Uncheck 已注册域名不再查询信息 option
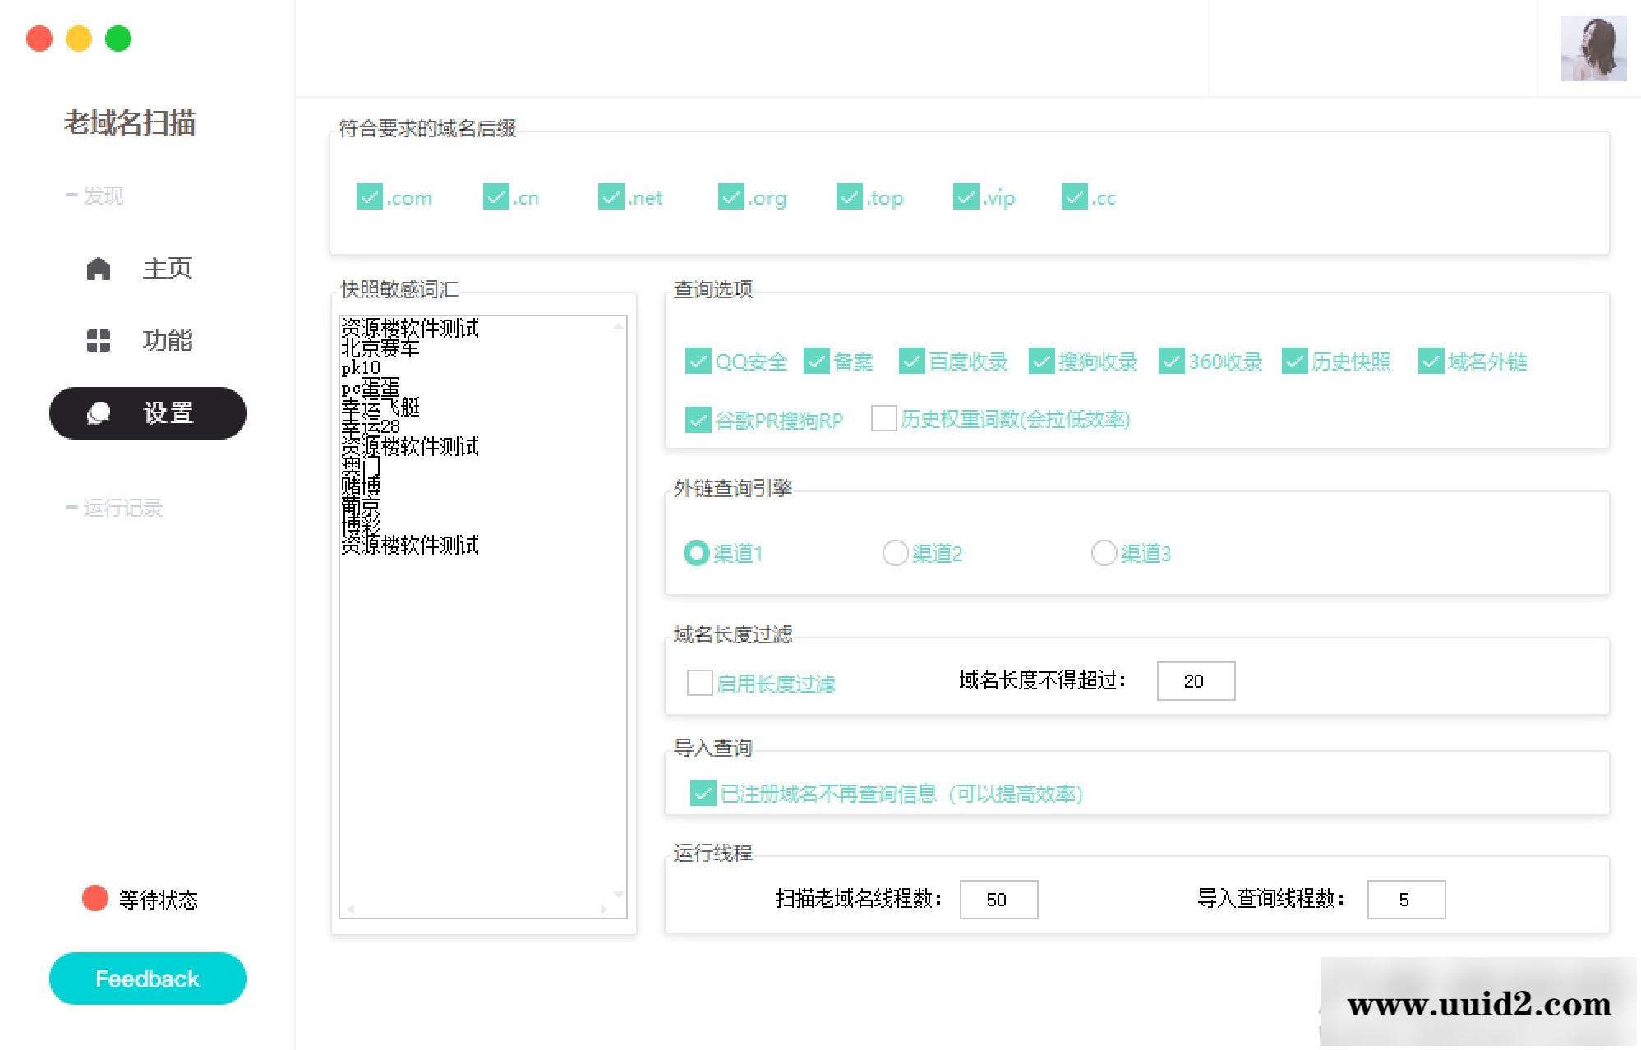This screenshot has height=1050, width=1641. pos(701,794)
